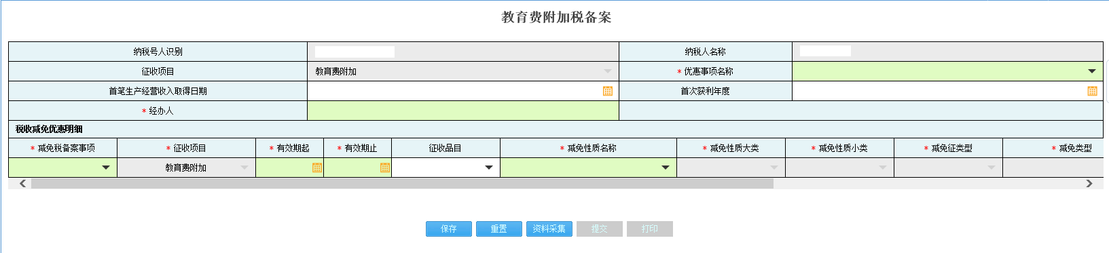The width and height of the screenshot is (1109, 253).
Task: Click the 重置 button
Action: (499, 229)
